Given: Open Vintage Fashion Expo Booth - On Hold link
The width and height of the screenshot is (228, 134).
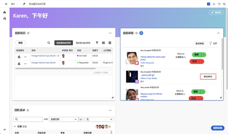Looking at the screenshot, I should pyautogui.click(x=45, y=56).
